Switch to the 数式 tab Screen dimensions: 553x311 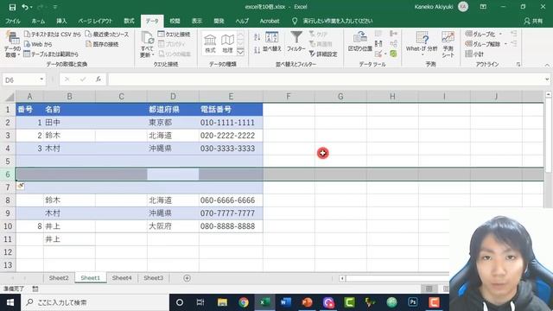point(129,21)
